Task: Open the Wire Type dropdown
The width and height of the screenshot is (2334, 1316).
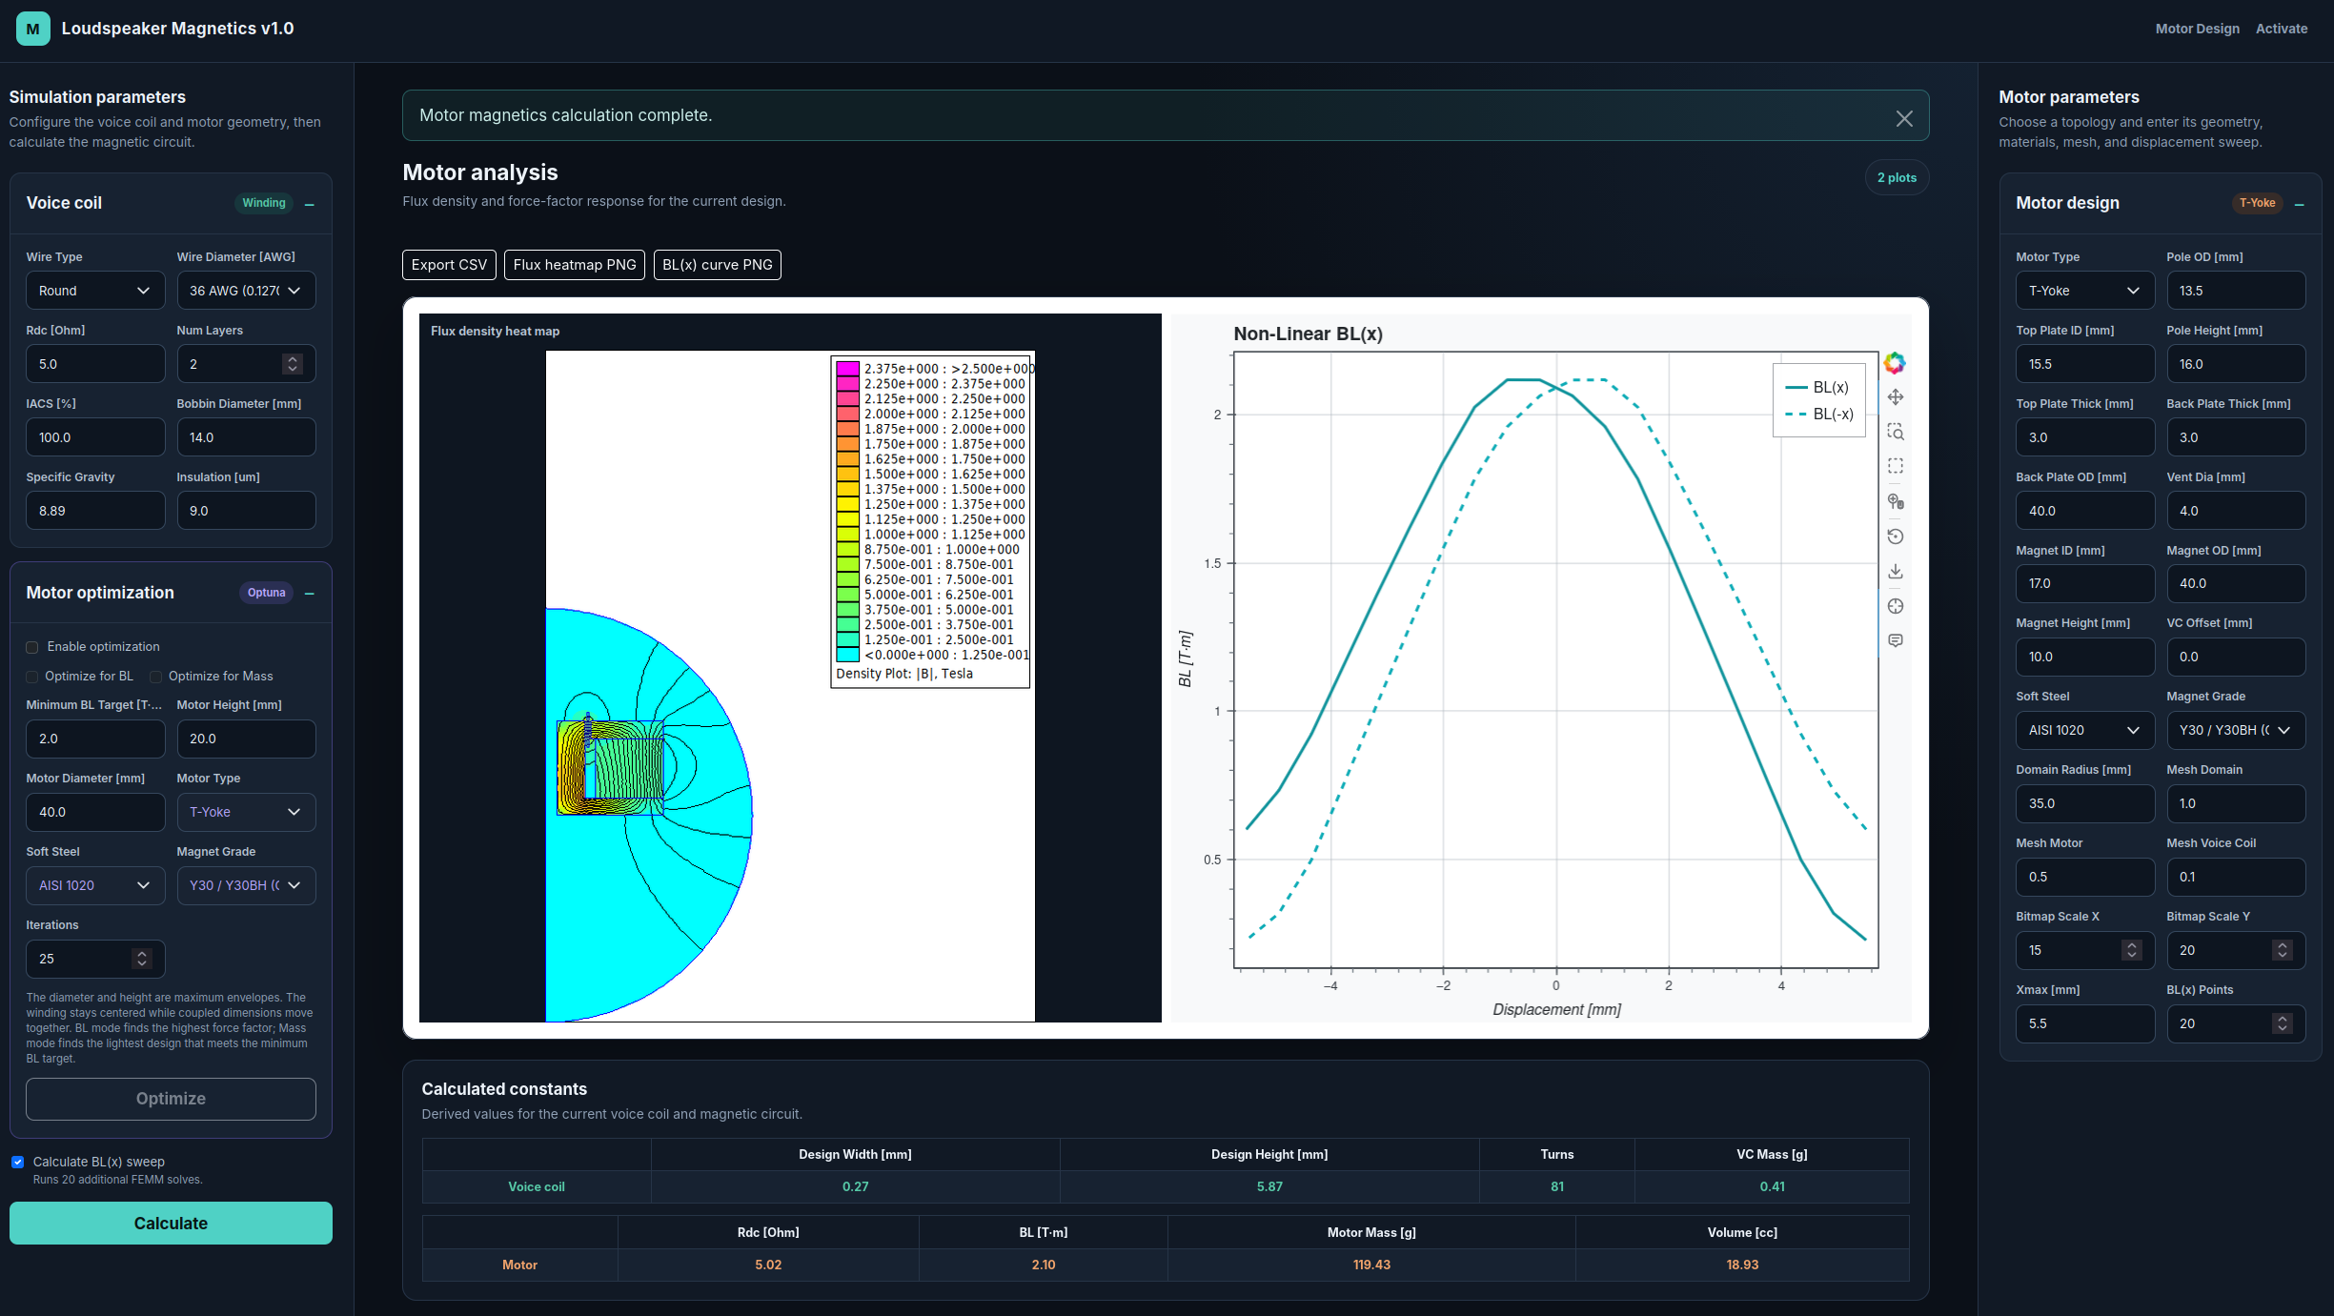Action: click(x=95, y=291)
